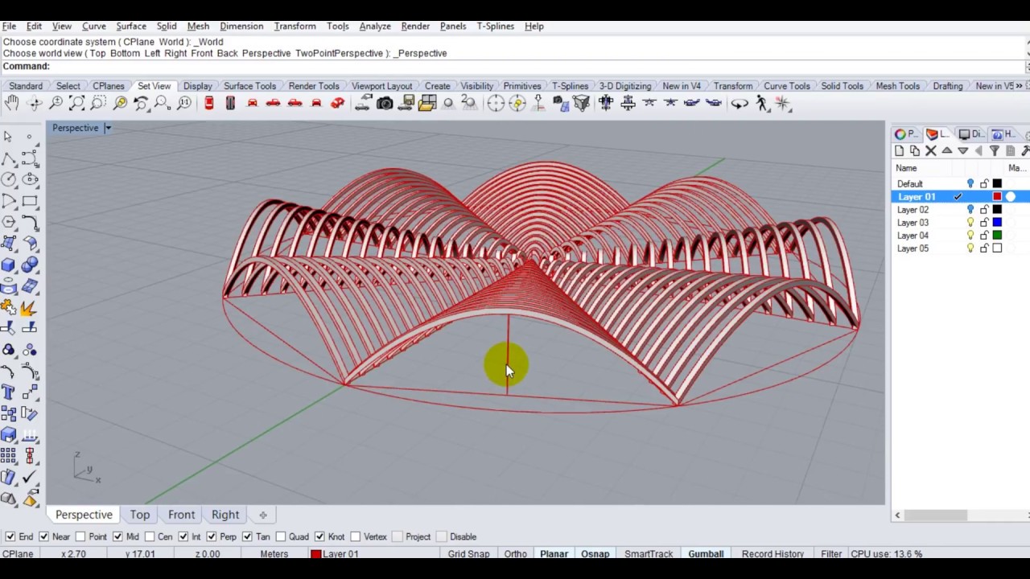
Task: Toggle SmartTrack in status bar
Action: (x=649, y=554)
